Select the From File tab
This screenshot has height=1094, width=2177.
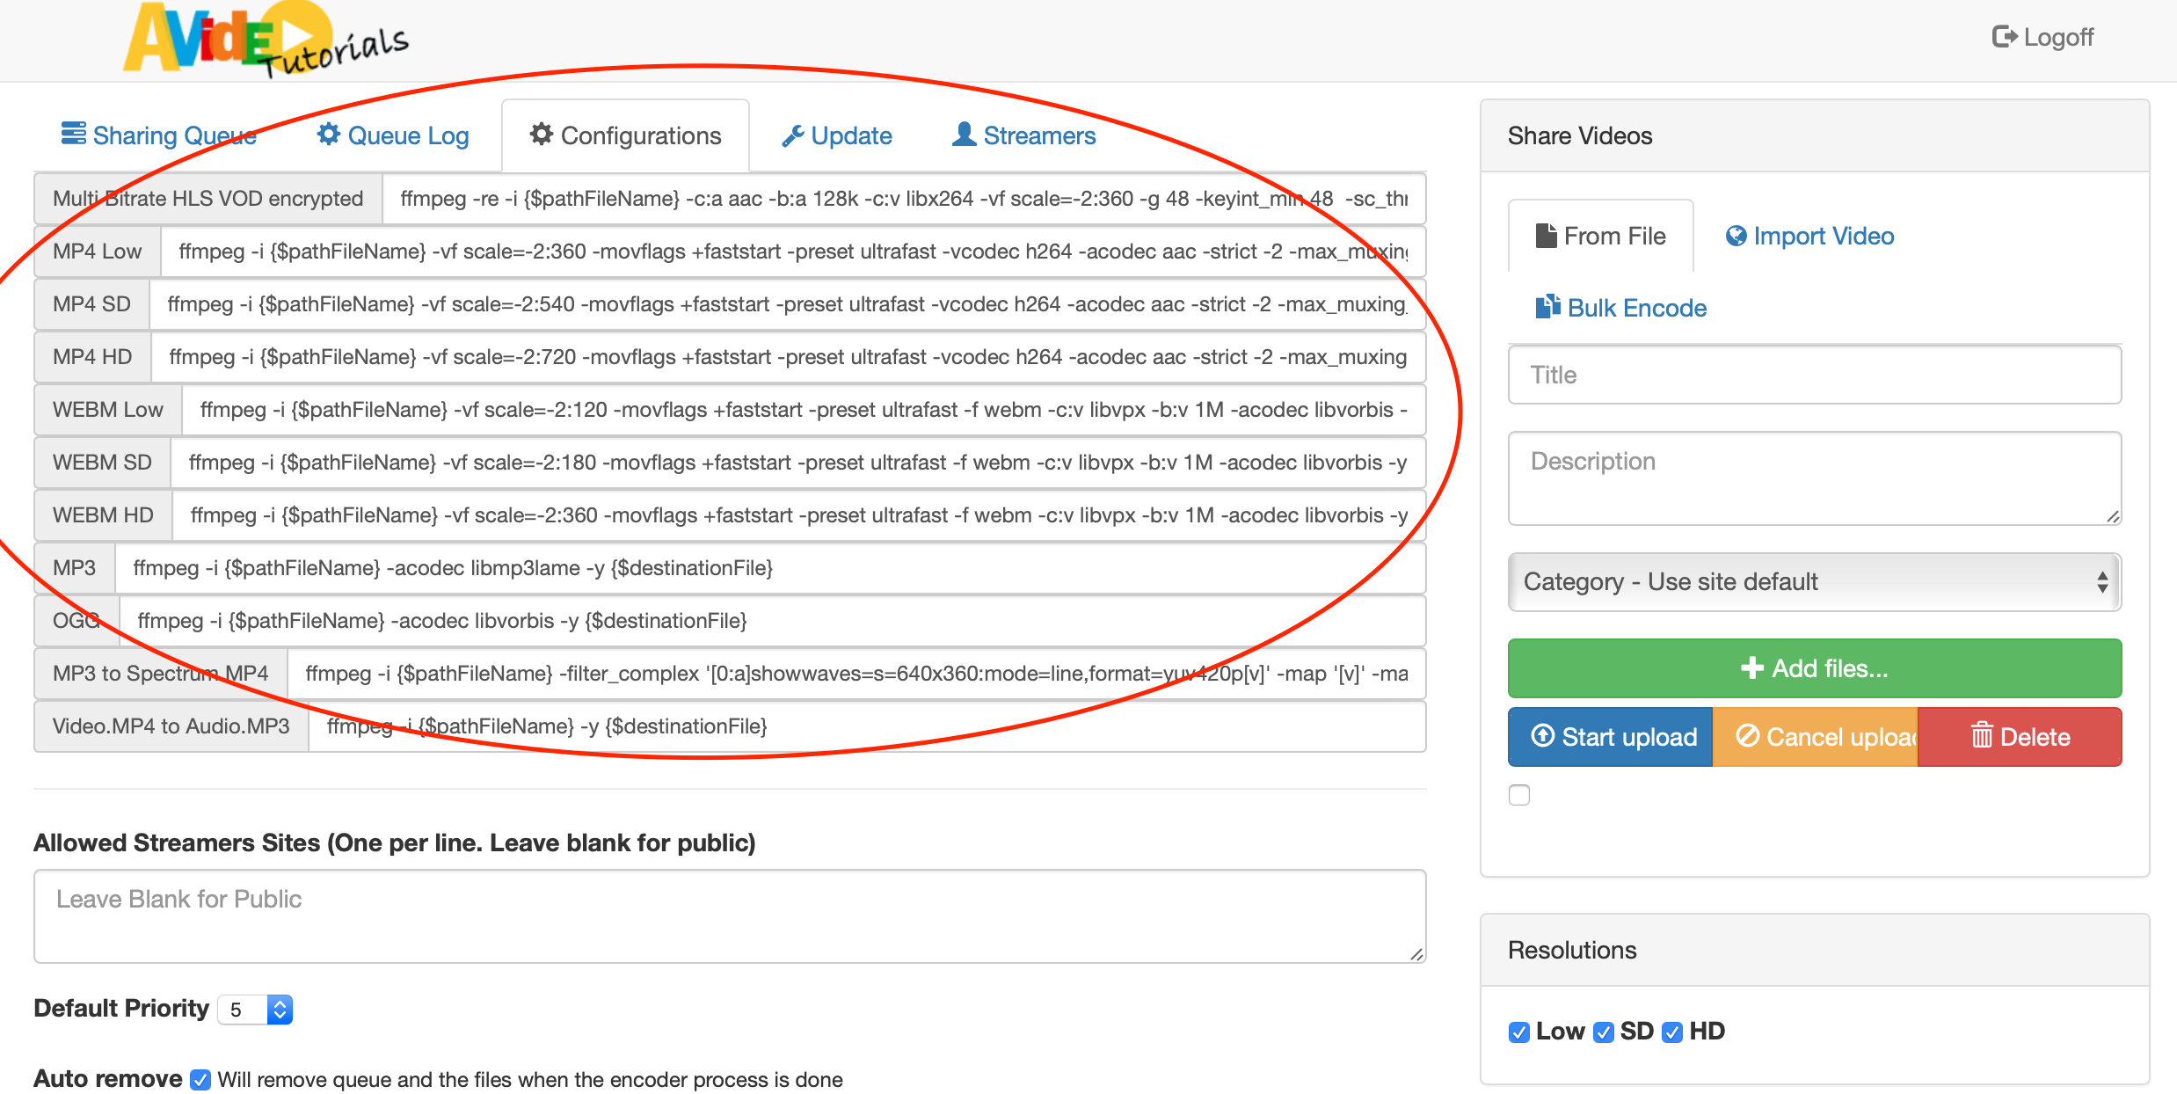(x=1600, y=236)
